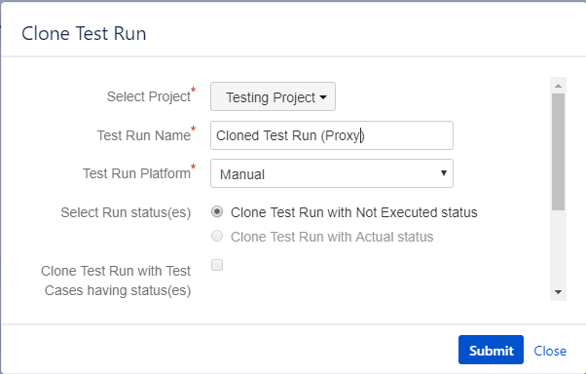Image resolution: width=586 pixels, height=374 pixels.
Task: Click the scrollbar down arrow
Action: [559, 292]
